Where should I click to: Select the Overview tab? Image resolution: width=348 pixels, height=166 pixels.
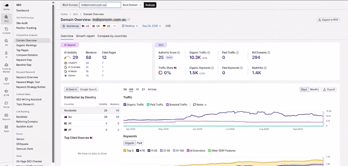(x=67, y=36)
